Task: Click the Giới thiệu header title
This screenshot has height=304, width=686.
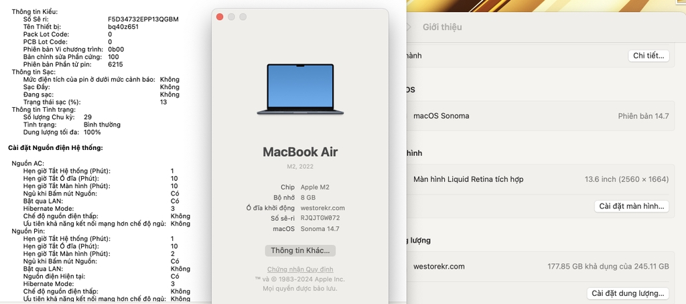Action: (x=442, y=27)
